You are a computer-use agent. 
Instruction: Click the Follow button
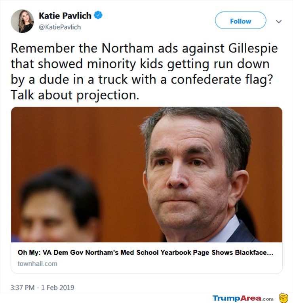240,20
